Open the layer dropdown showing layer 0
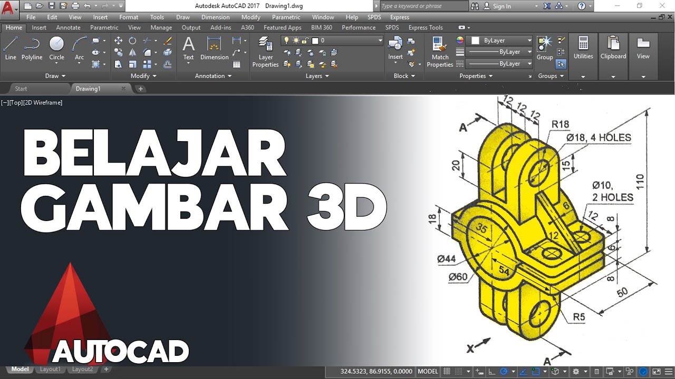The width and height of the screenshot is (675, 379). [x=332, y=41]
